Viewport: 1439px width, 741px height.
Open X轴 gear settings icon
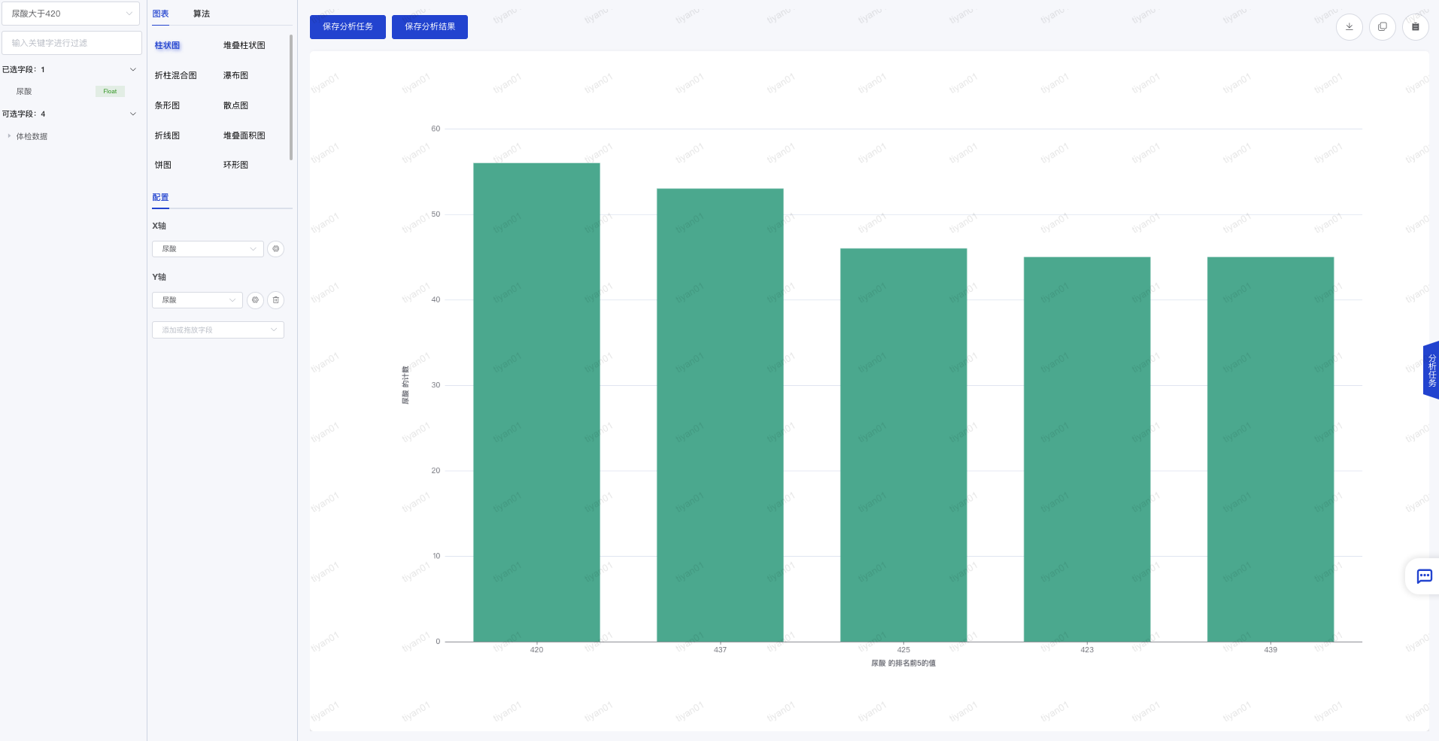coord(276,249)
